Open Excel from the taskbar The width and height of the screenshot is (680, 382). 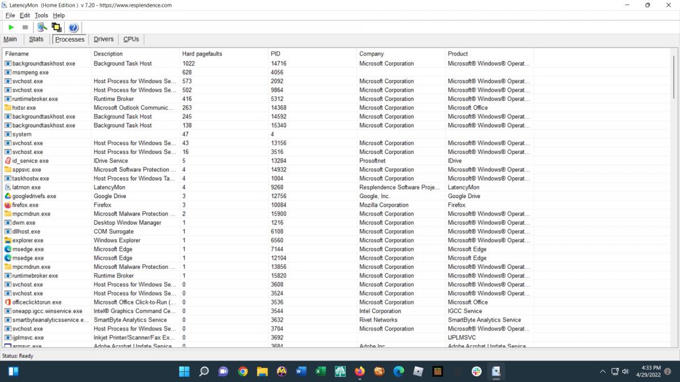click(320, 371)
